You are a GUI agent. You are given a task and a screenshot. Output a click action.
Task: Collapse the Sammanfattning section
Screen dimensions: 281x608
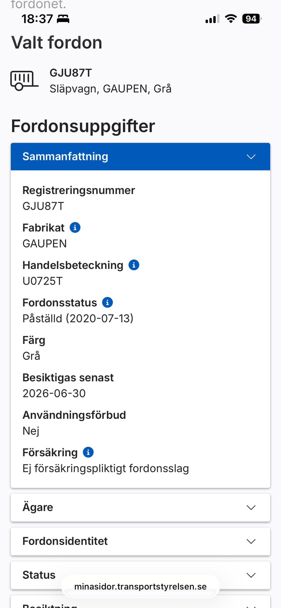251,157
